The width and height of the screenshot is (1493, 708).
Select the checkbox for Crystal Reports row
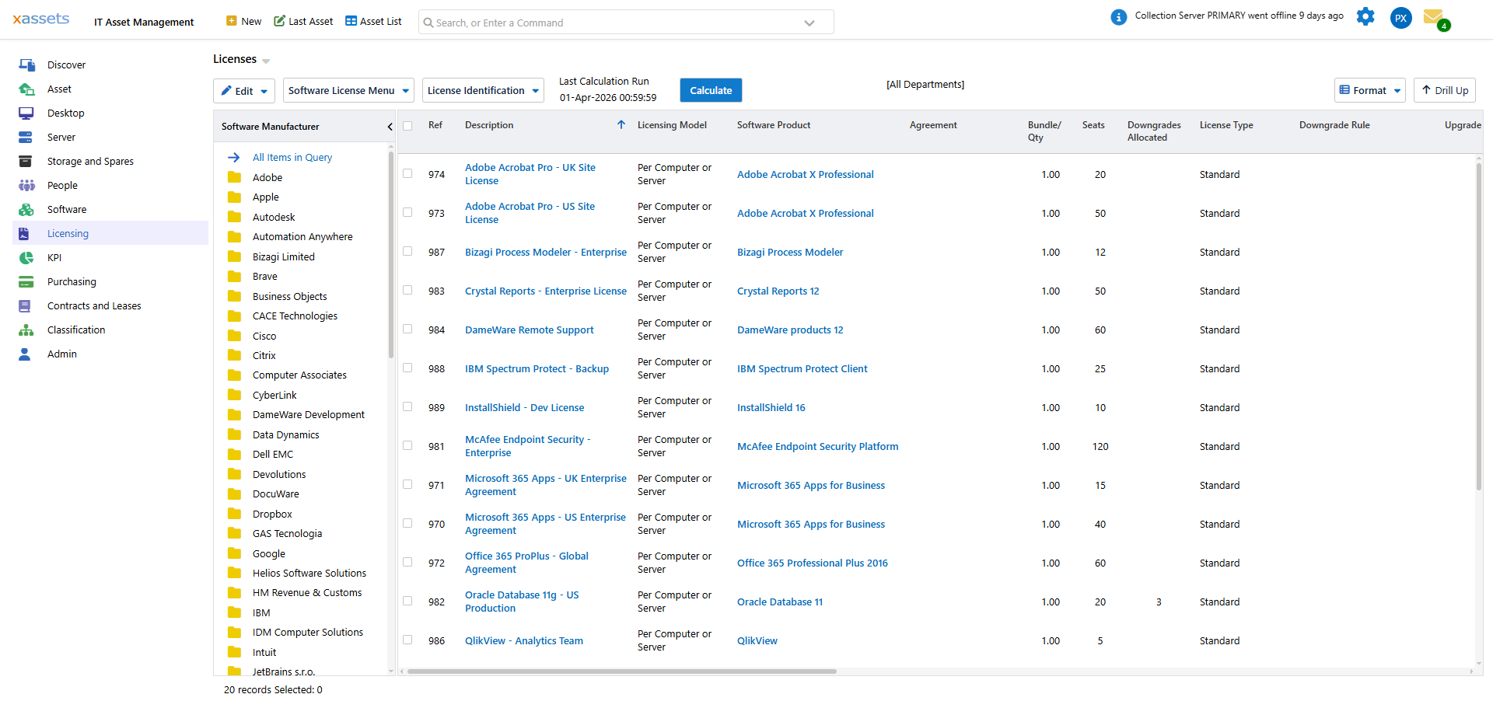[407, 290]
